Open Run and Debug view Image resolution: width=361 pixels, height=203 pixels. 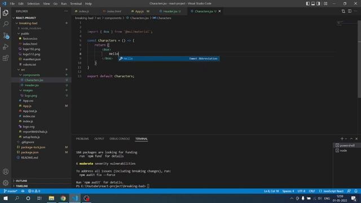[6, 47]
